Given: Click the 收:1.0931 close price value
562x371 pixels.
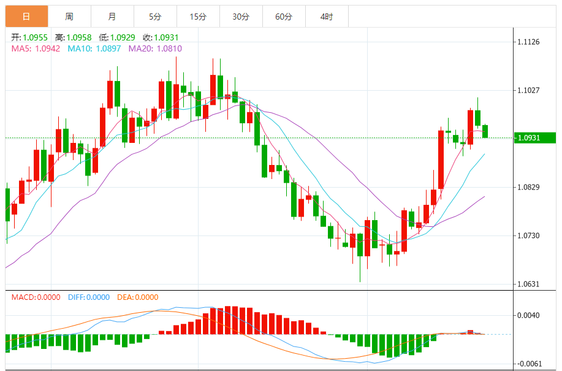Looking at the screenshot, I should click(x=161, y=37).
